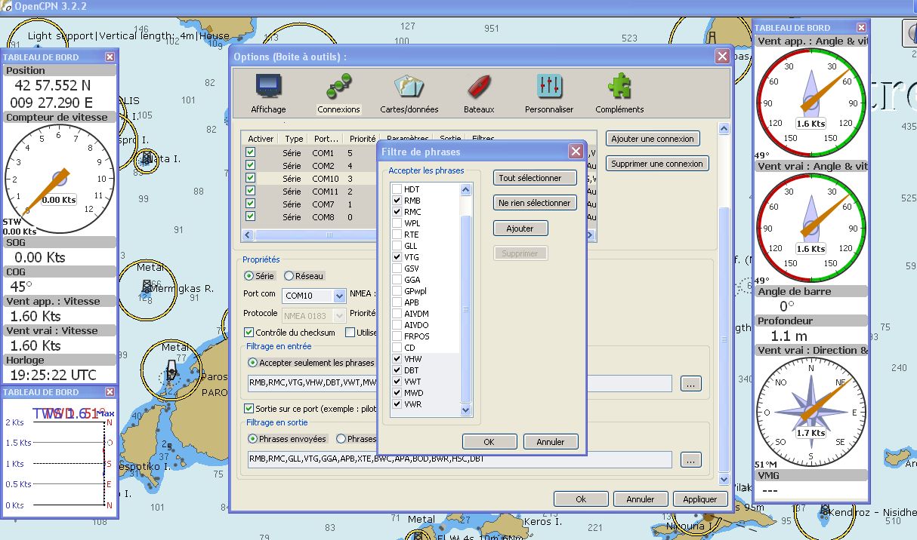Click the Compléments puzzle piece icon
Viewport: 917px width, 540px height.
(x=619, y=87)
